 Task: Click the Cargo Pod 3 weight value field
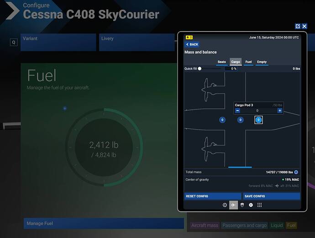(x=257, y=111)
